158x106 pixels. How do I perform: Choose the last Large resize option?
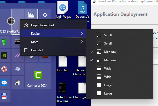(108, 93)
